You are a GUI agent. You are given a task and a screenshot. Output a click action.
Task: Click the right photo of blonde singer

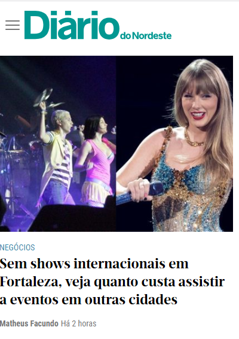(x=174, y=144)
